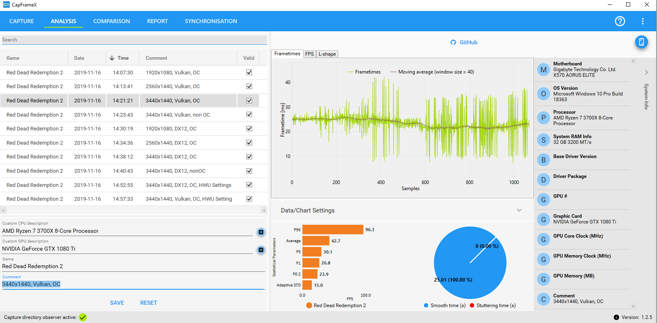Show the FPS chart tab
The image size is (657, 323).
click(309, 54)
